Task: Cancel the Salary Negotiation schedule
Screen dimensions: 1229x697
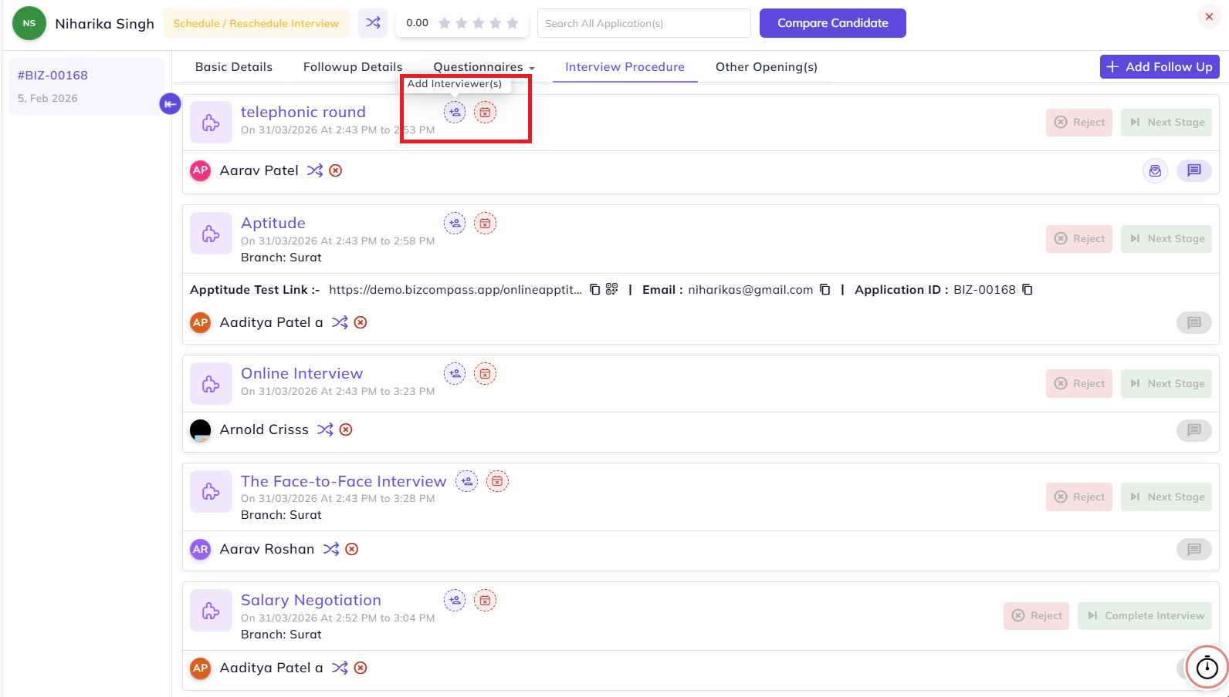Action: tap(485, 601)
